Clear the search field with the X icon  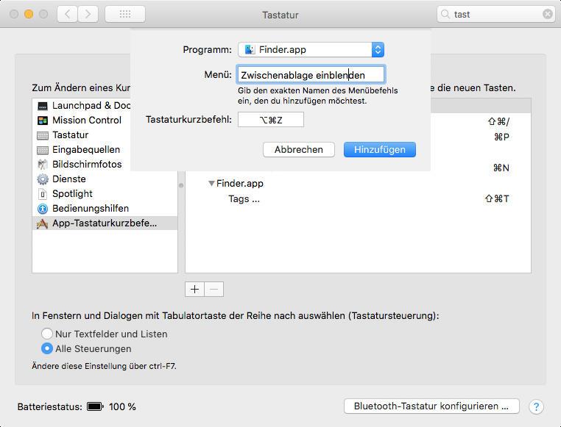click(548, 14)
